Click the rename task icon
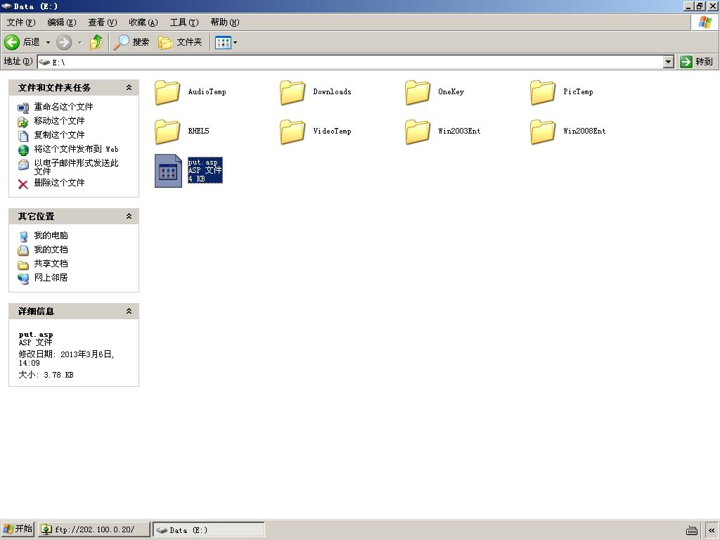Screen dimensions: 720x540 tap(23, 108)
